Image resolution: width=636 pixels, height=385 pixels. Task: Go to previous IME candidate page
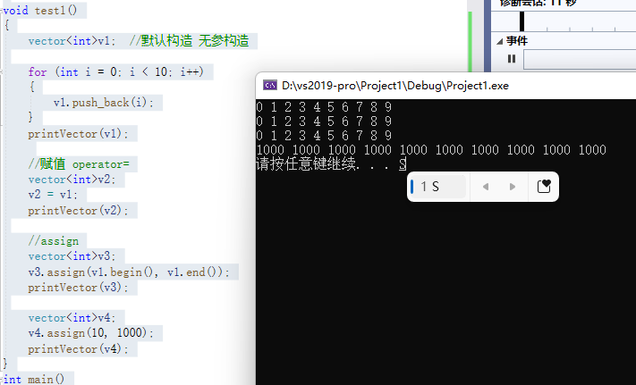486,187
